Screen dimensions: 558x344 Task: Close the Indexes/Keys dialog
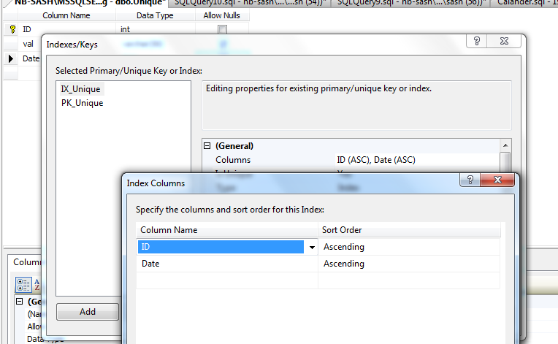click(x=504, y=42)
